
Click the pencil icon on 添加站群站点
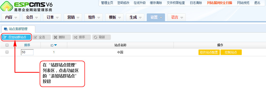(x=5, y=37)
